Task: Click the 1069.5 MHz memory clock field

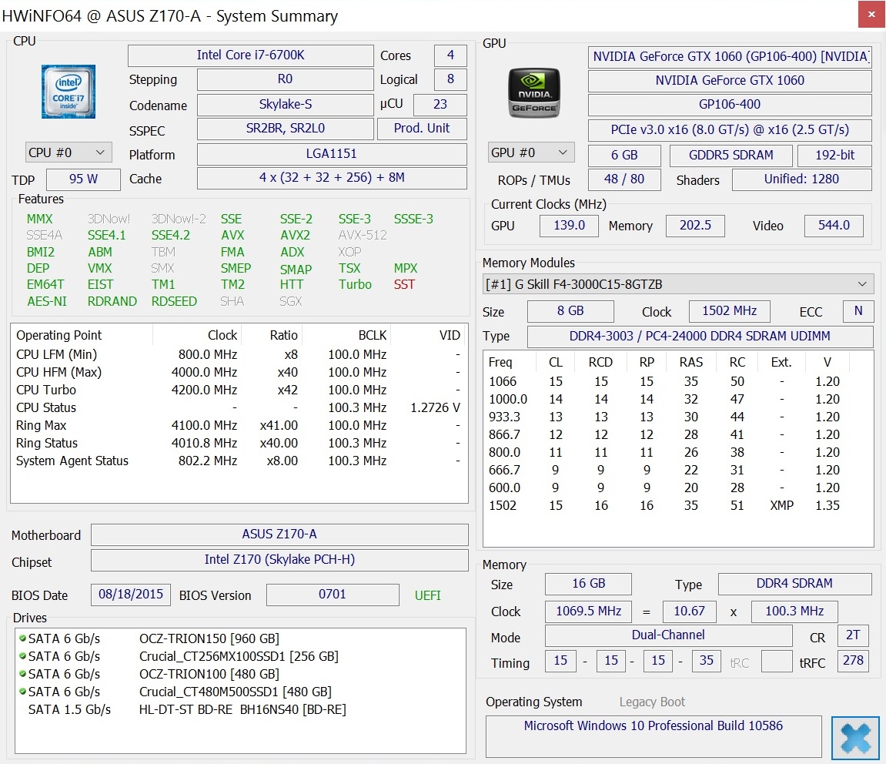Action: [x=588, y=612]
